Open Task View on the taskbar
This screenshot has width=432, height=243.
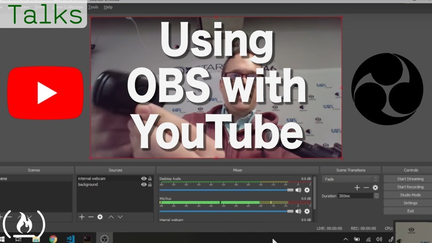click(19, 239)
